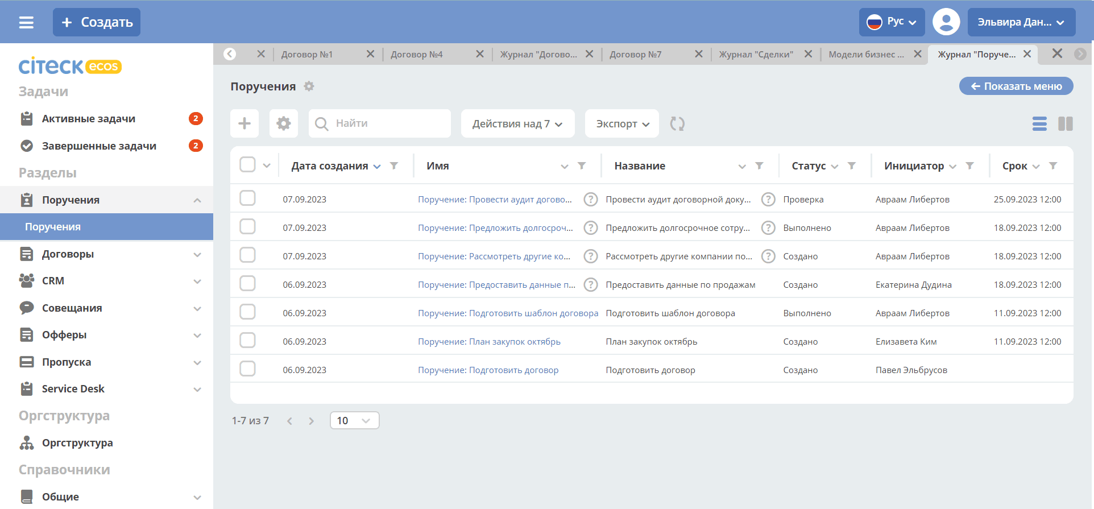Check row Предоставить данные по продажам
The image size is (1094, 509).
click(247, 283)
